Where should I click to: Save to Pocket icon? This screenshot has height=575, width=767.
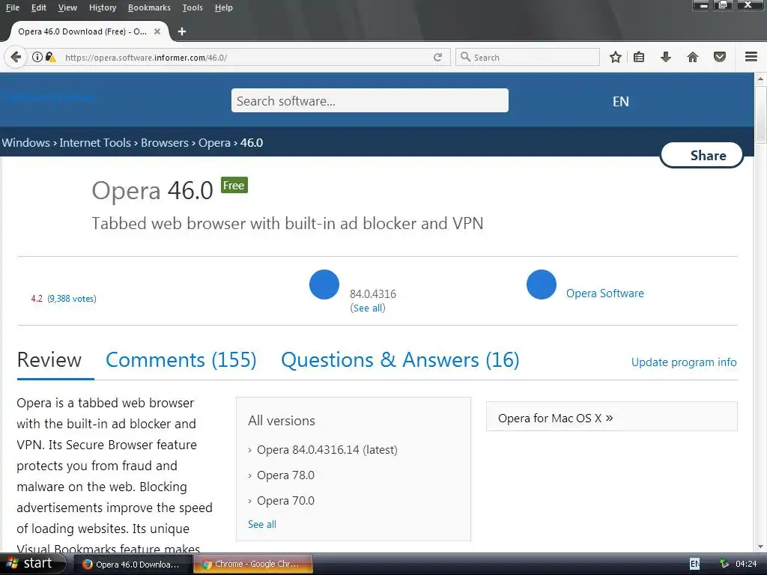[720, 57]
